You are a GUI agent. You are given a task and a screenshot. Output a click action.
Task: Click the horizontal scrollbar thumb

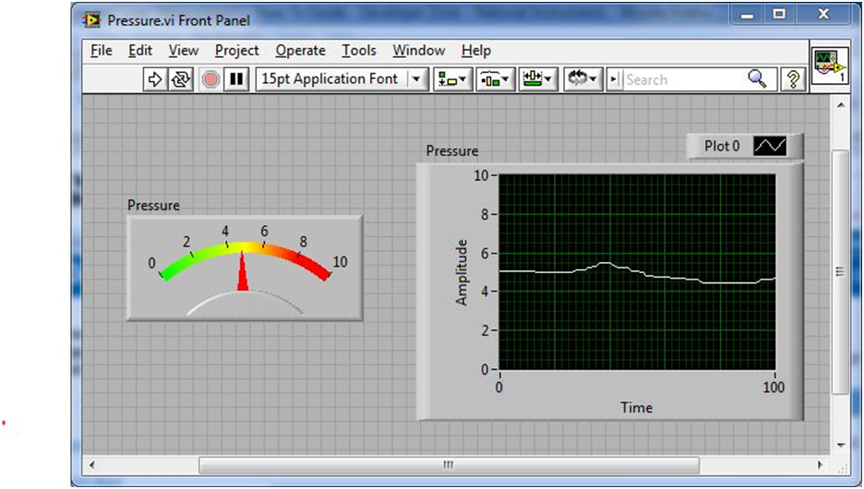449,464
